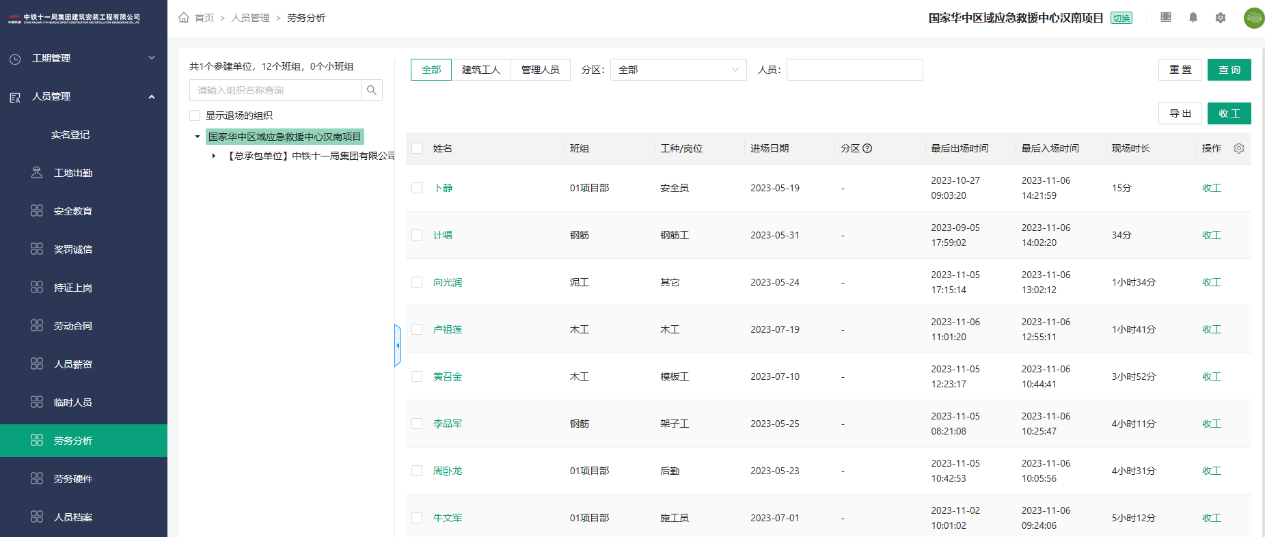Image resolution: width=1265 pixels, height=537 pixels.
Task: Tick the checkbox for 卜静 row
Action: (417, 188)
